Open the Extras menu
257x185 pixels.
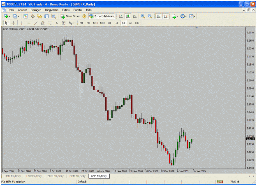pyautogui.click(x=66, y=10)
